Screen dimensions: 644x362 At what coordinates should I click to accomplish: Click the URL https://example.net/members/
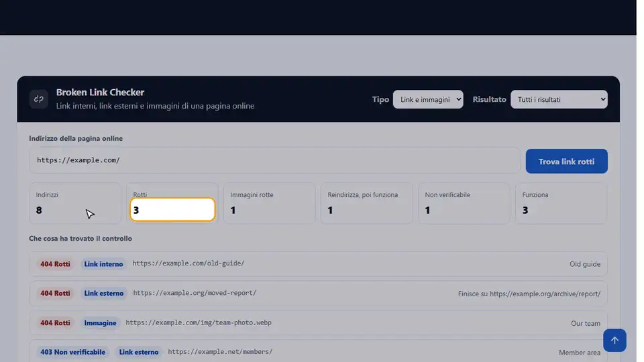pos(220,351)
